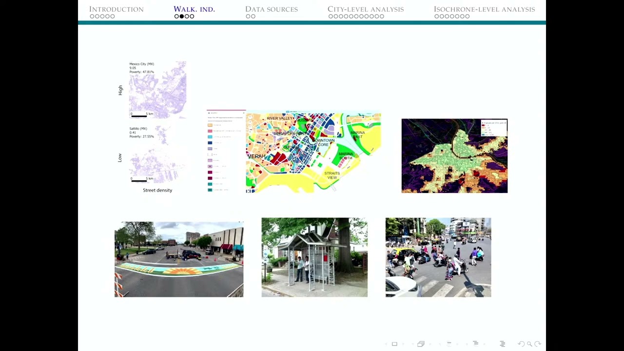Screen dimensions: 624x351
Task: Select first slide dot under Walk. Ind.
Action: click(176, 17)
